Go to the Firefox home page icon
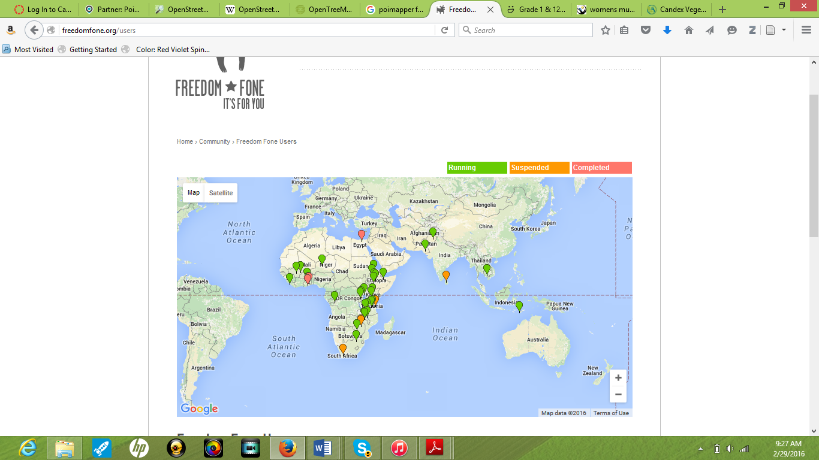Screen dimensions: 819x460 point(689,30)
